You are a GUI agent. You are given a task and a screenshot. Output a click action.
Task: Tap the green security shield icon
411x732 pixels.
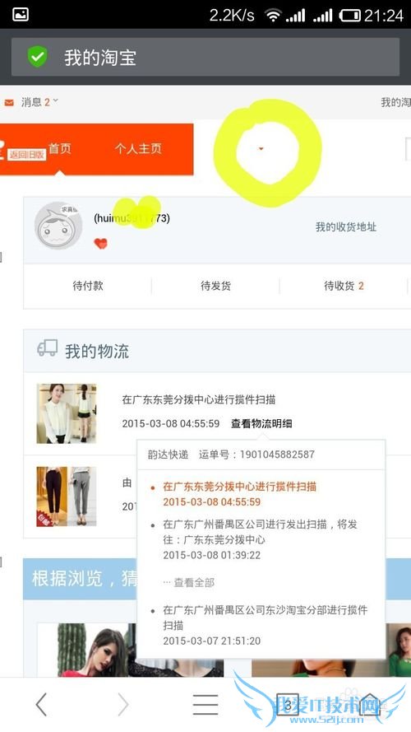[x=38, y=57]
